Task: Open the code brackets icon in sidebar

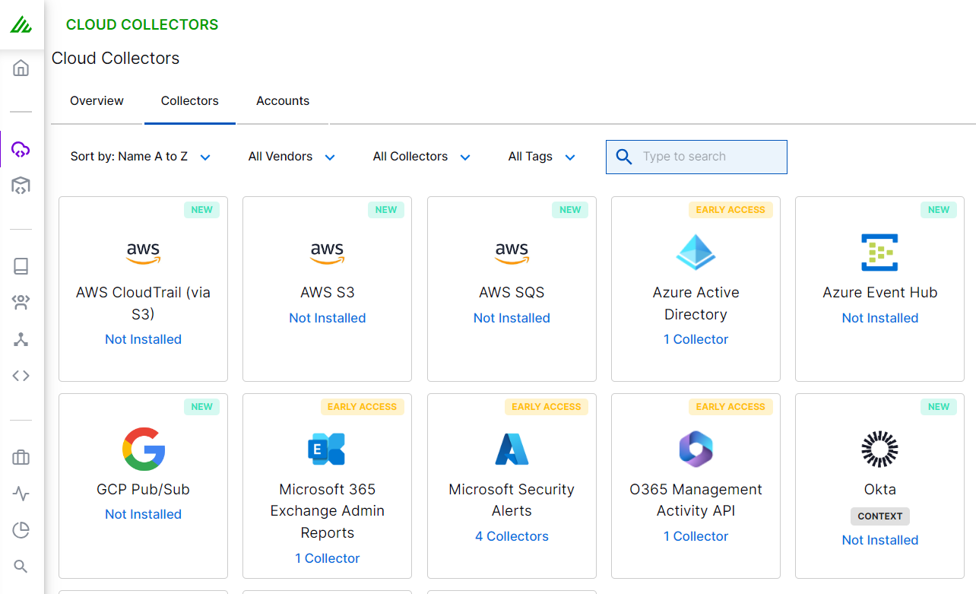Action: click(x=21, y=376)
